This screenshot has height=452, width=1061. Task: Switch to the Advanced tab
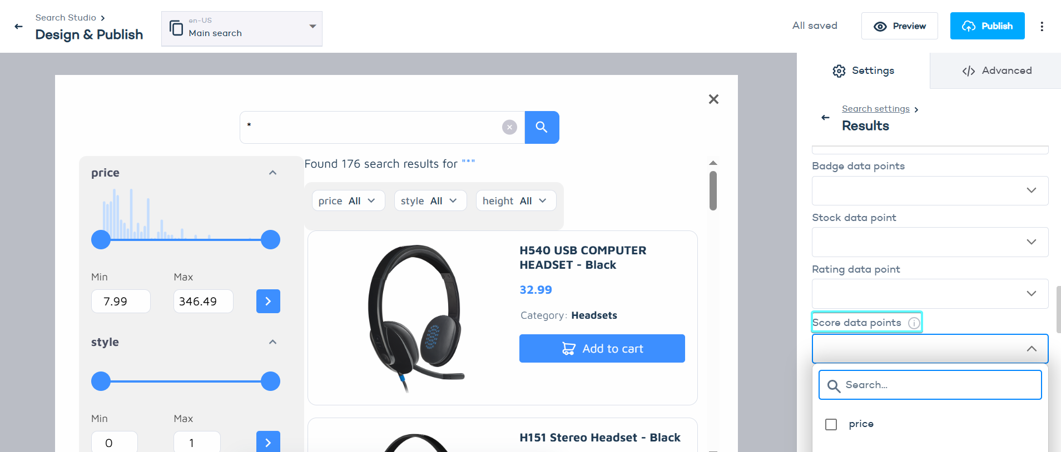point(996,71)
